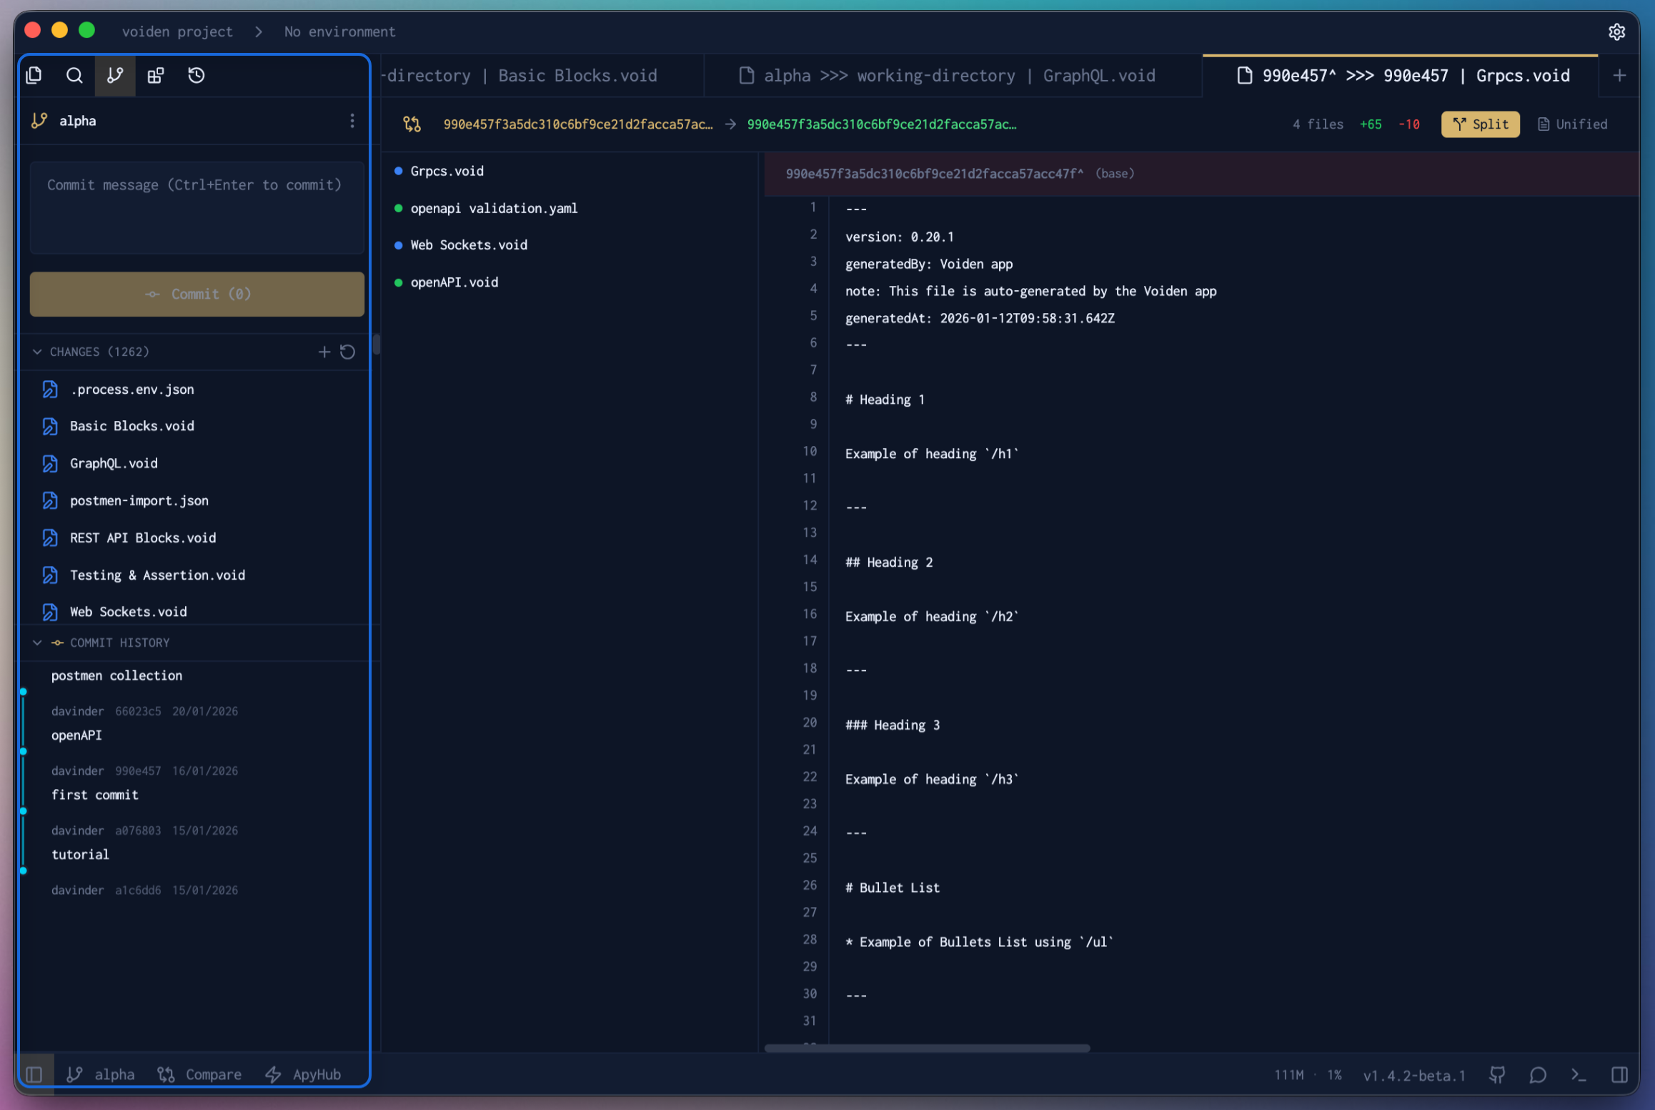Viewport: 1655px width, 1110px height.
Task: Open the extensions blocks sidebar icon
Action: coord(156,75)
